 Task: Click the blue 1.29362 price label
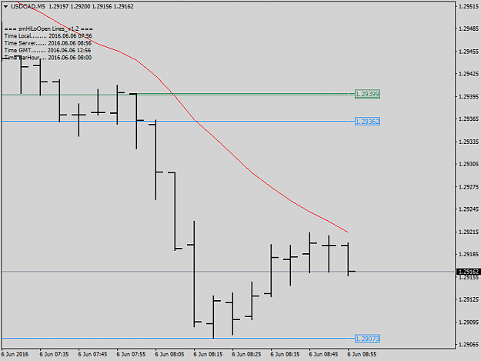(367, 122)
